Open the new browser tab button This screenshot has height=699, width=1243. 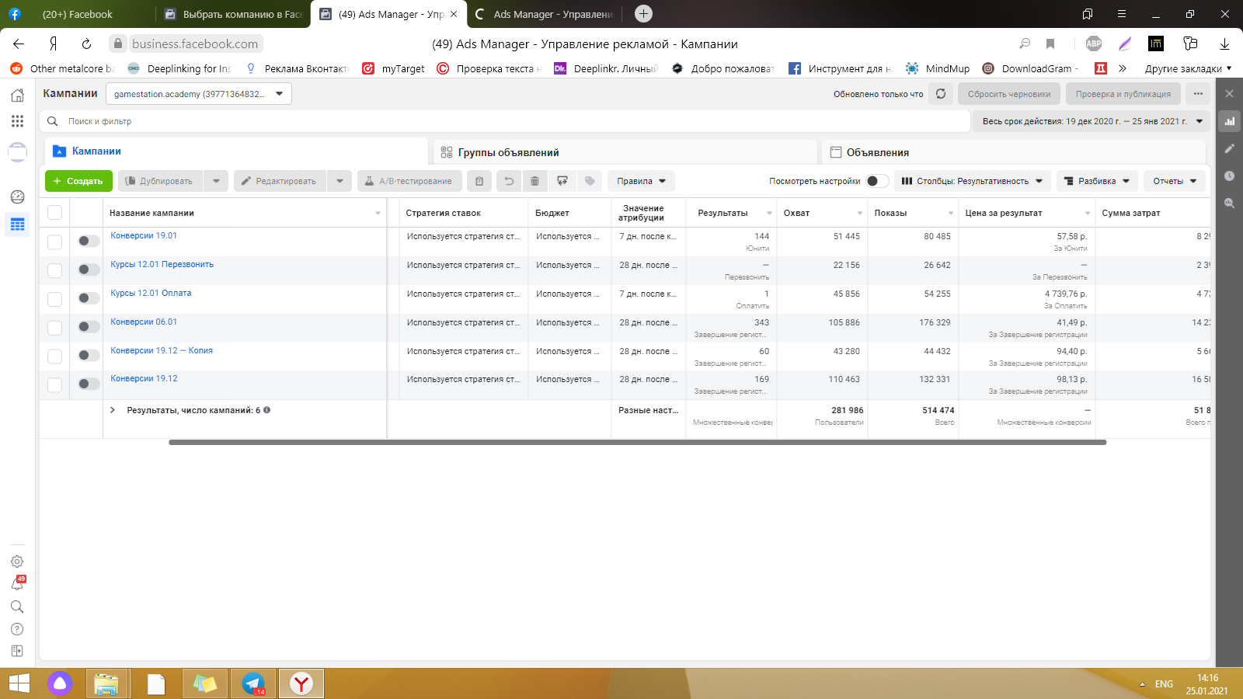(643, 13)
